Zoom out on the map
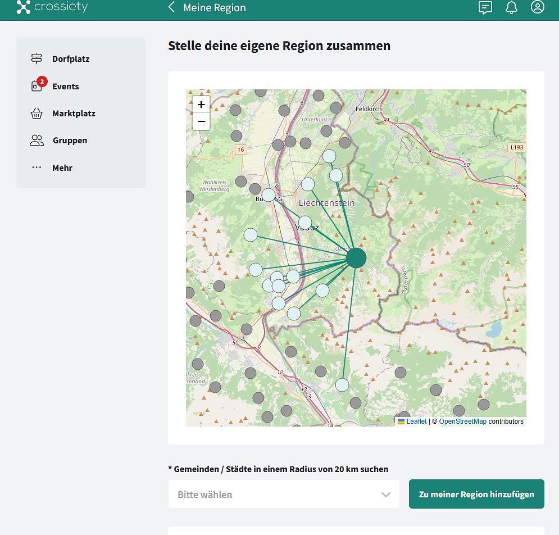 coord(201,121)
